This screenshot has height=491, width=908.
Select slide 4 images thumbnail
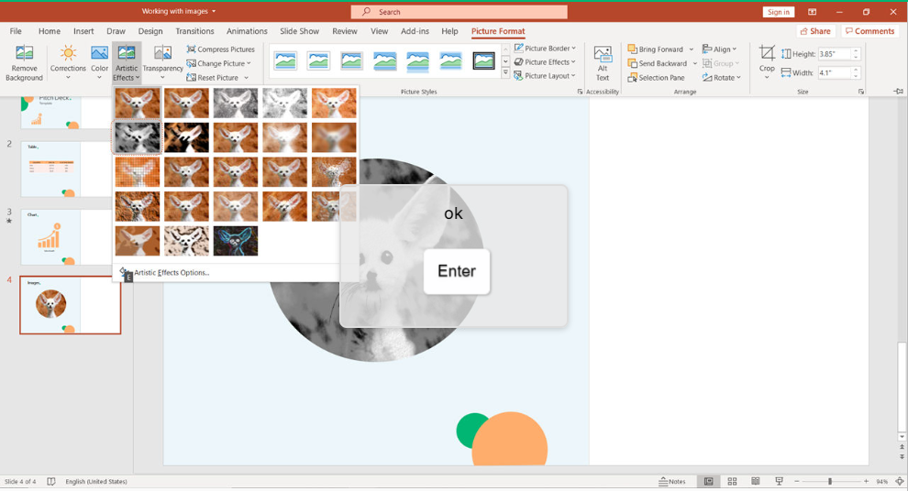click(70, 305)
